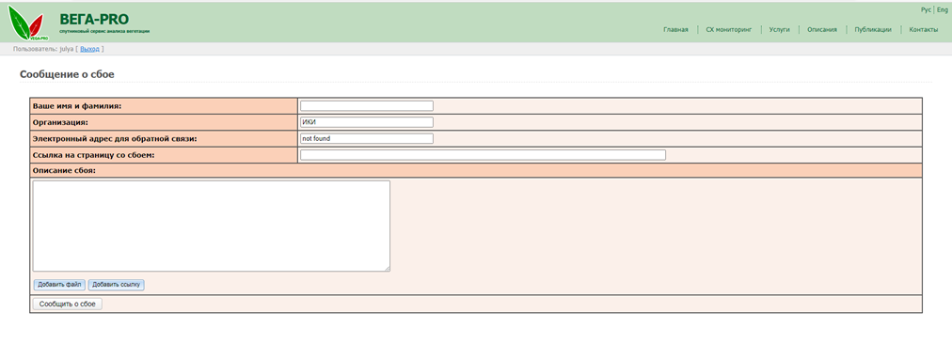
Task: Click the Описание сбоя label
Action: pos(64,170)
